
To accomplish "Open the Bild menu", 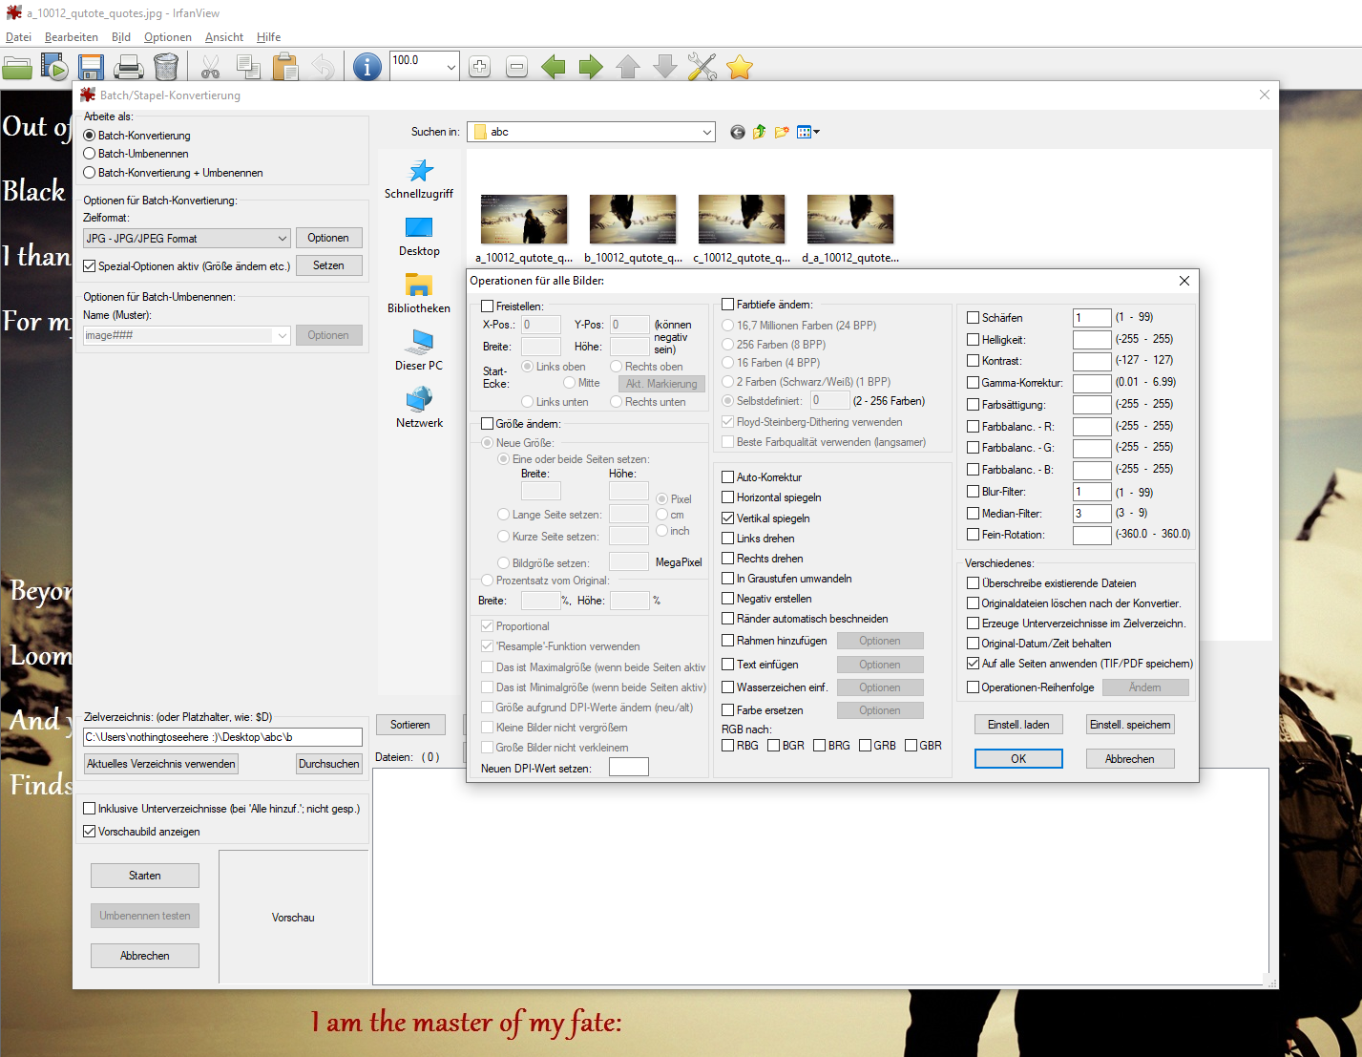I will click(121, 37).
